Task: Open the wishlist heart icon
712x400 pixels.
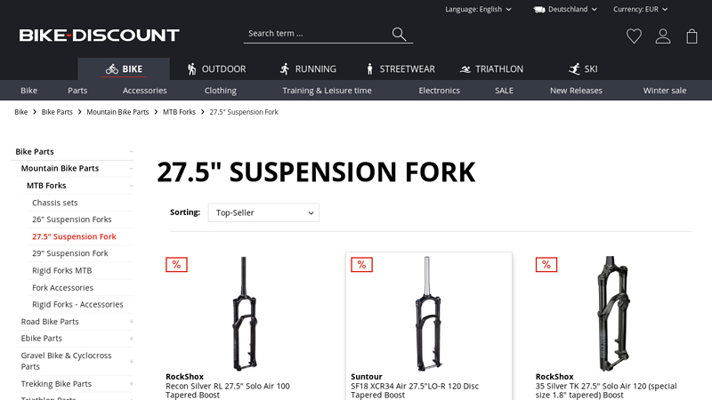Action: 634,36
